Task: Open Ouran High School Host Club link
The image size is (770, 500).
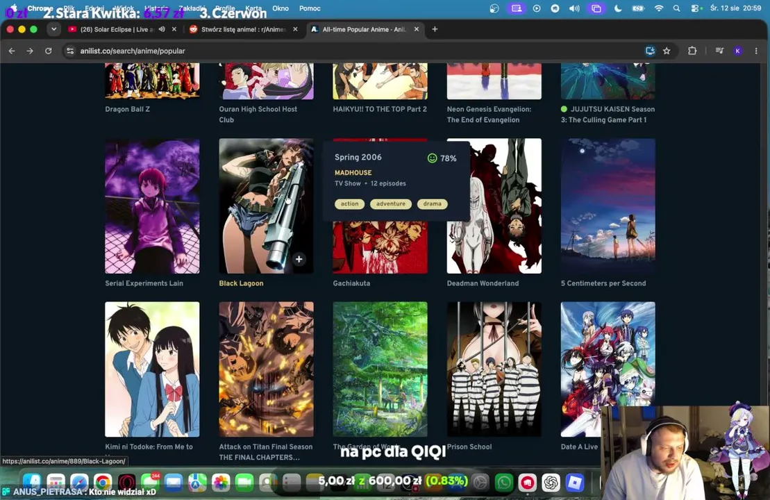Action: click(x=258, y=115)
